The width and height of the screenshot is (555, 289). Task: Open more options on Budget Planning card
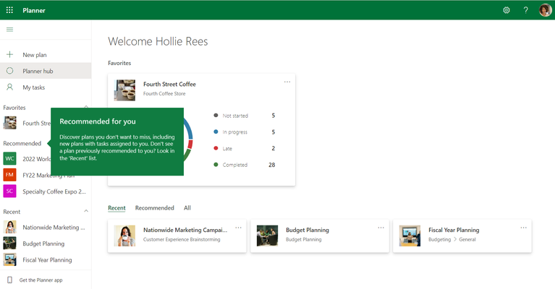[x=381, y=228]
